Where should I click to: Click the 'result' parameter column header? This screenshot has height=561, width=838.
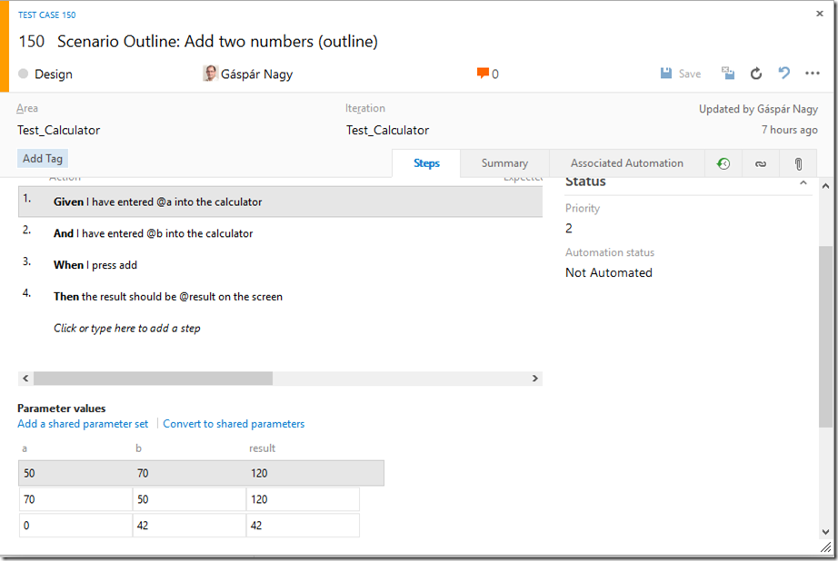[262, 448]
